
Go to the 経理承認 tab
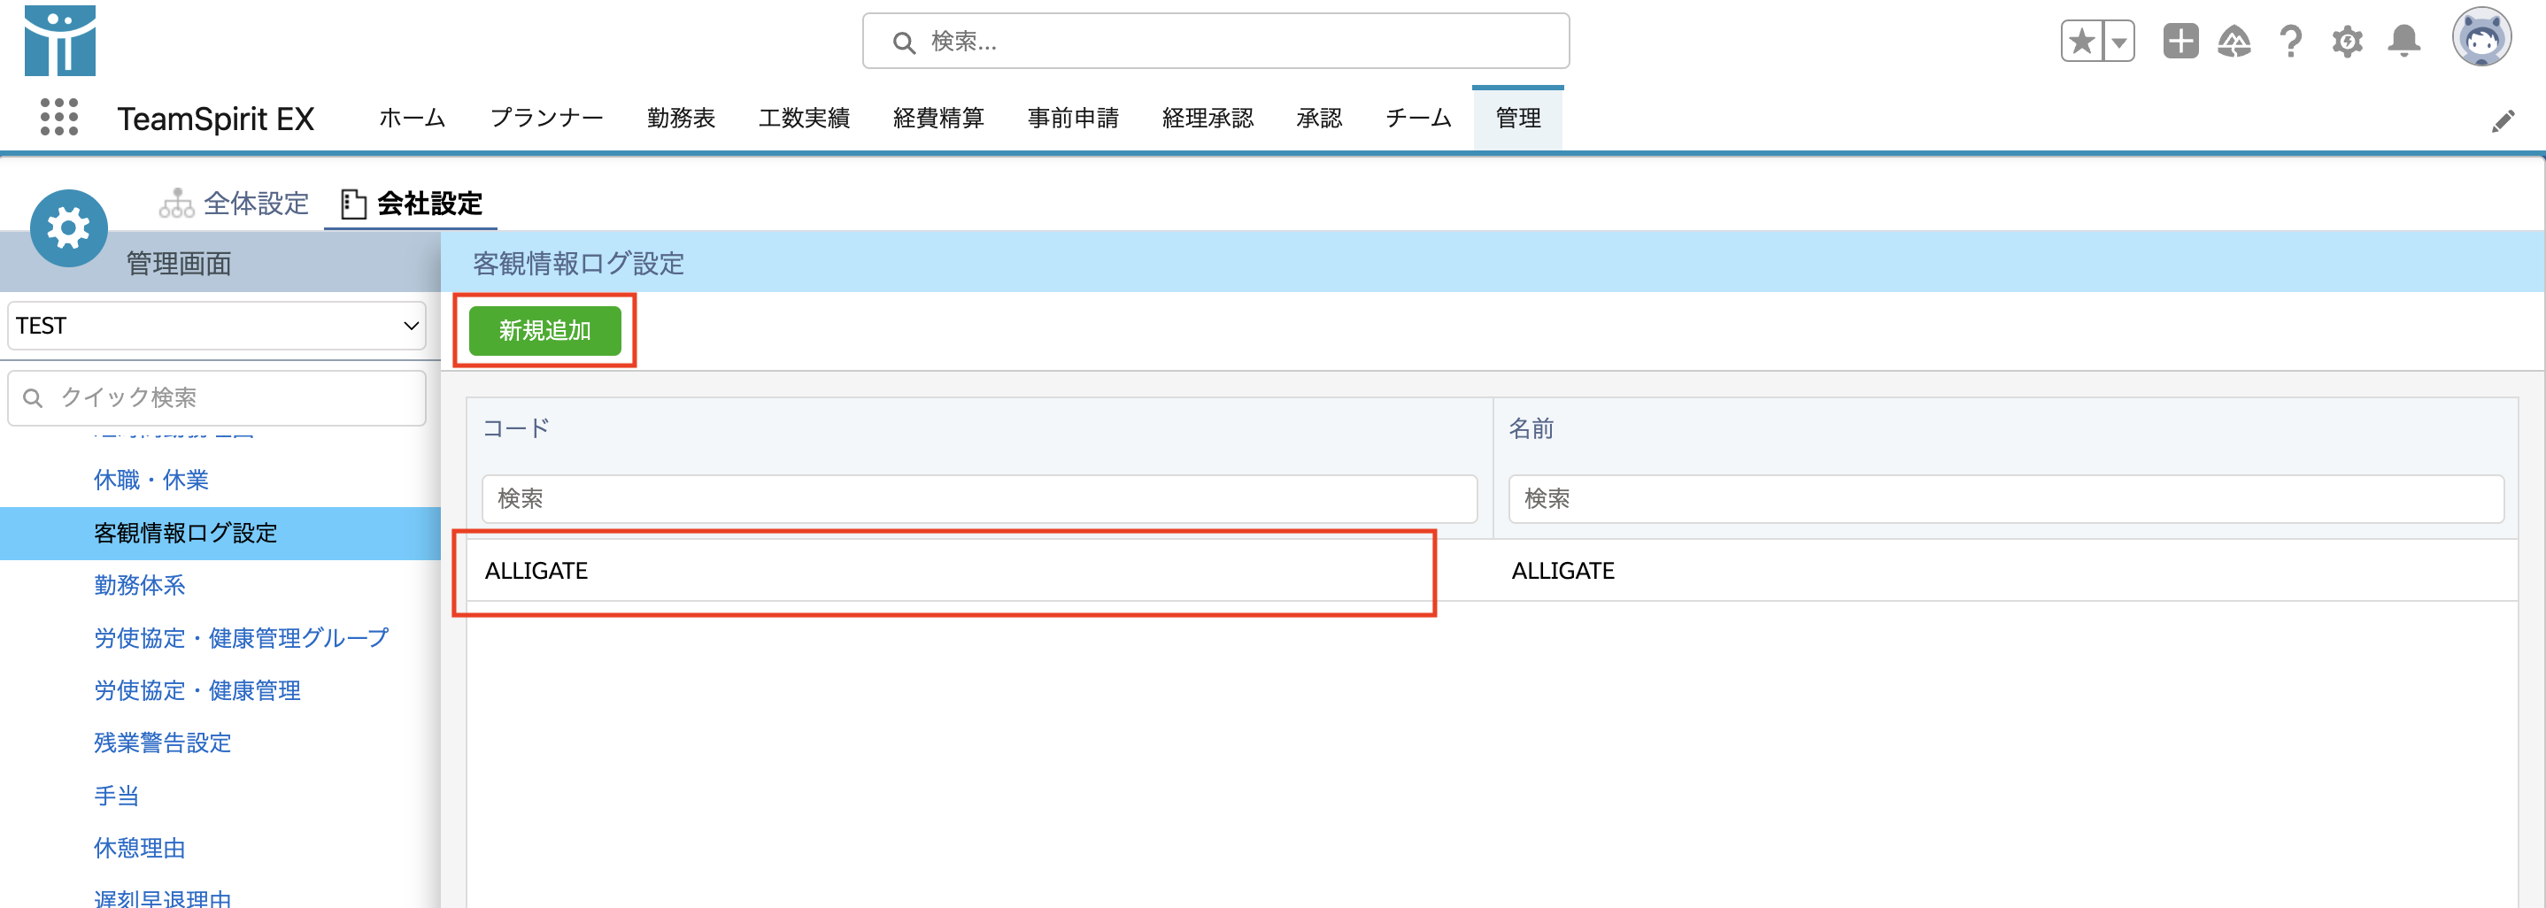click(1207, 118)
